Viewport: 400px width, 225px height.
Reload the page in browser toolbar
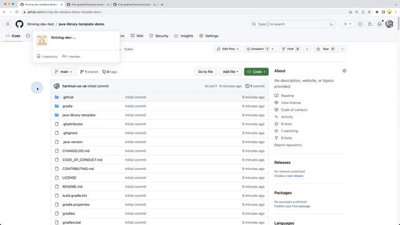click(17, 12)
